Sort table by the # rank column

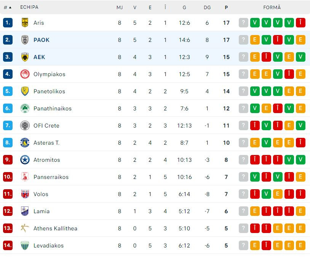click(x=8, y=7)
